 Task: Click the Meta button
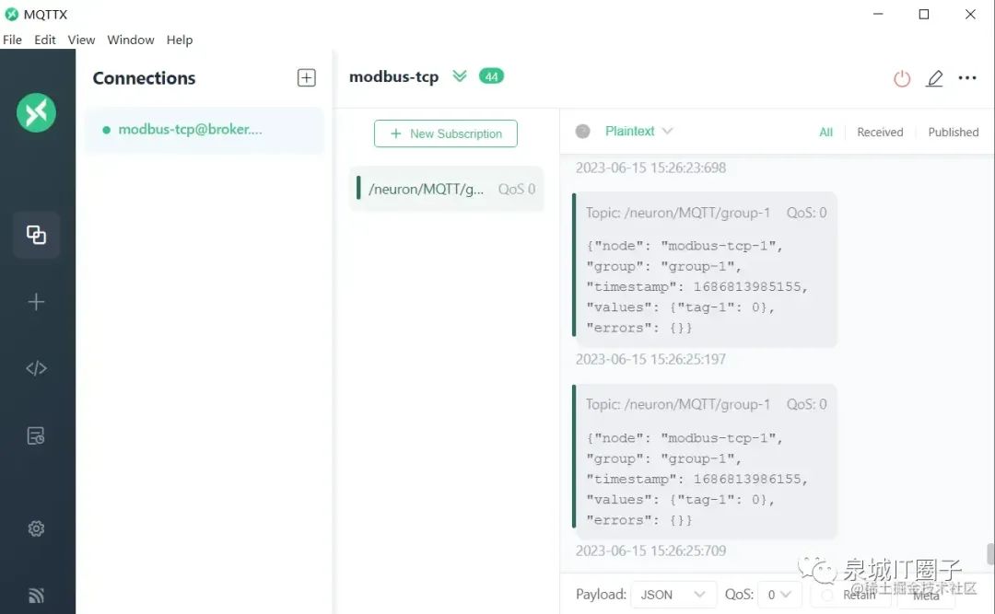tap(926, 595)
